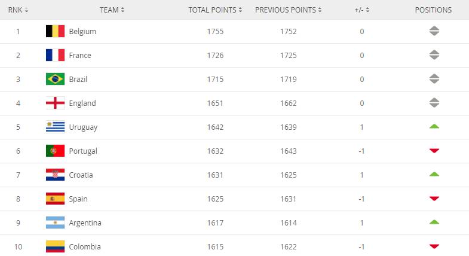Click the Croatia flag icon
Viewport: 469px width, 256px height.
55,175
